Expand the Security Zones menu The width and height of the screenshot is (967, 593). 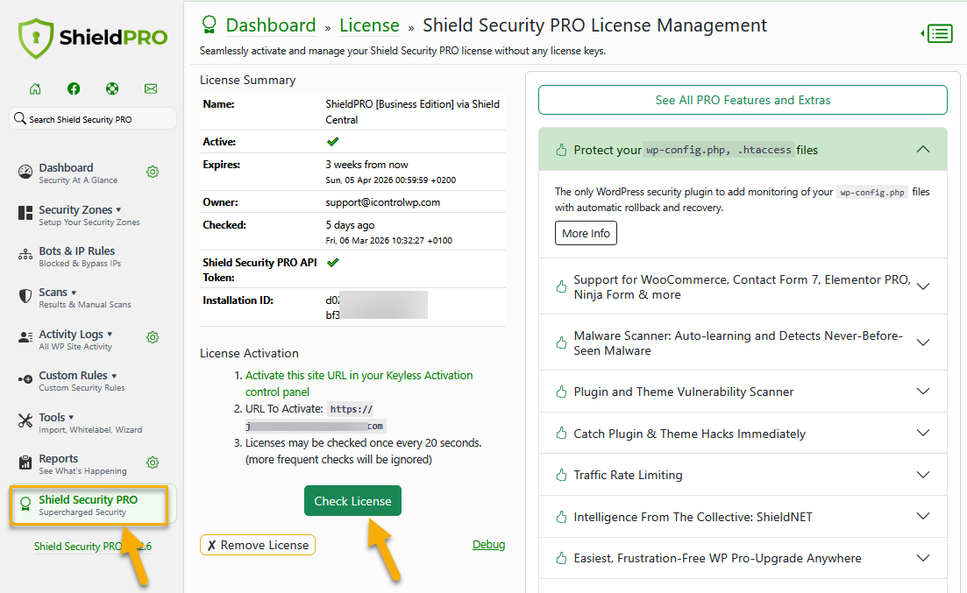(80, 209)
